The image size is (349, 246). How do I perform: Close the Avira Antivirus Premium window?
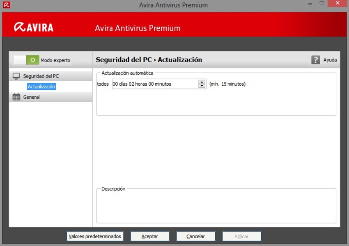coord(338,3)
